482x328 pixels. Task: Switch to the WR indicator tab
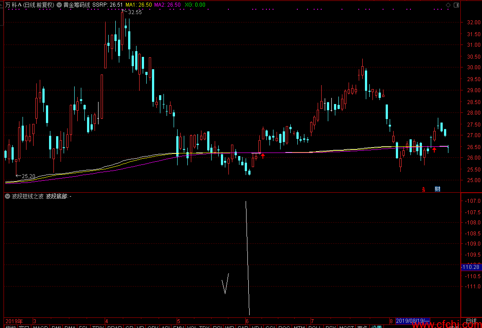click(230, 327)
